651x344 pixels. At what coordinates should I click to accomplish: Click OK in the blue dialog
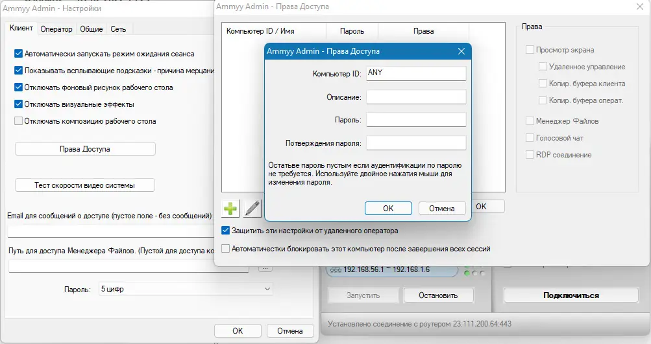click(x=388, y=209)
